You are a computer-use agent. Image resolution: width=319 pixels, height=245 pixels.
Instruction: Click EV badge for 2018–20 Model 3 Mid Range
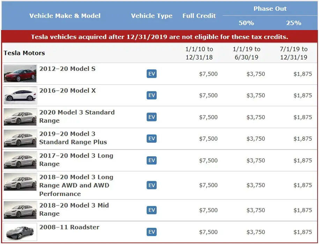pos(151,210)
